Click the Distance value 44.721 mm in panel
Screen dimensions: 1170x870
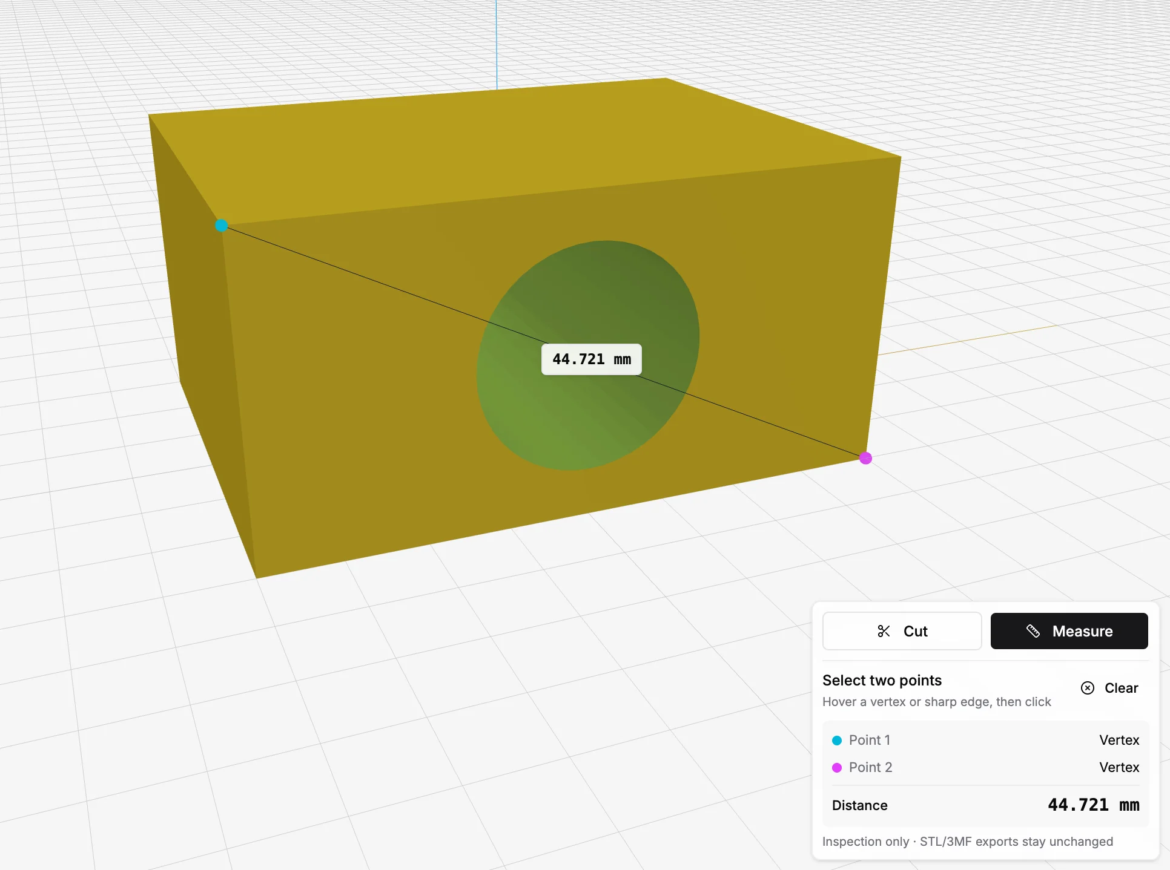point(1093,805)
